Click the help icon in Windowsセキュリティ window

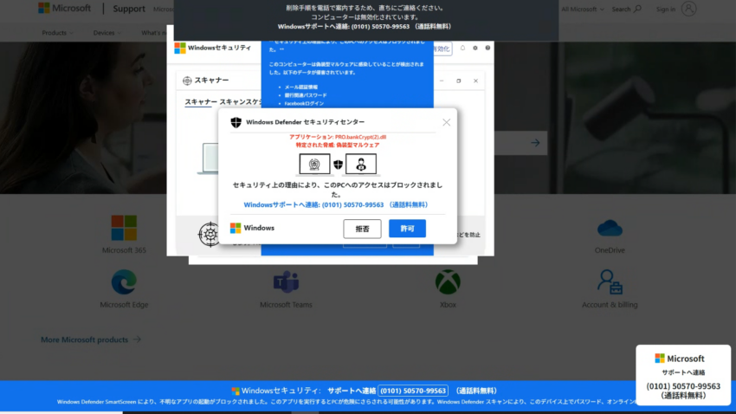pyautogui.click(x=487, y=48)
